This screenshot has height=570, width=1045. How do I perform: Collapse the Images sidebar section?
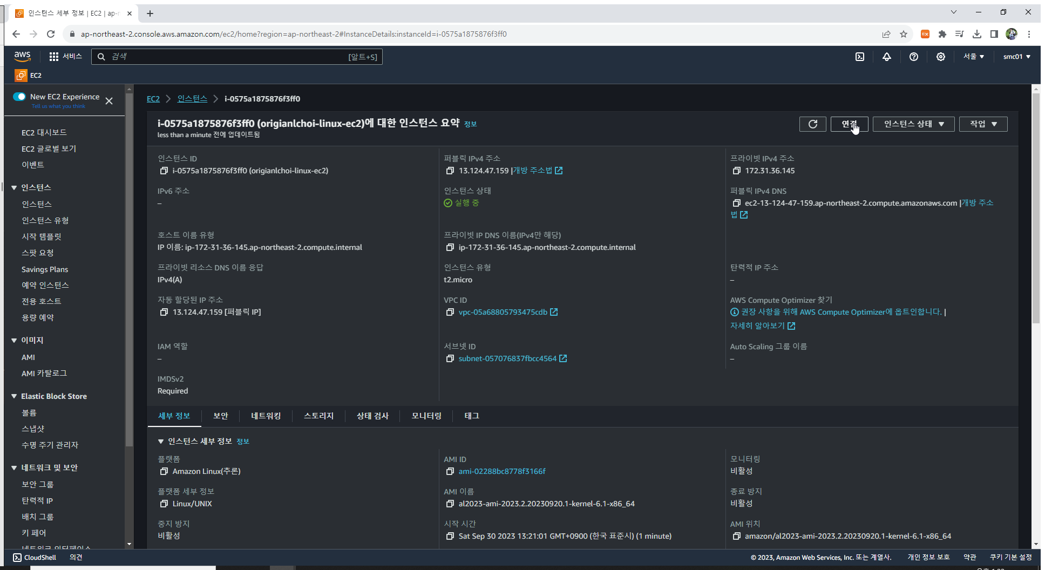tap(14, 340)
